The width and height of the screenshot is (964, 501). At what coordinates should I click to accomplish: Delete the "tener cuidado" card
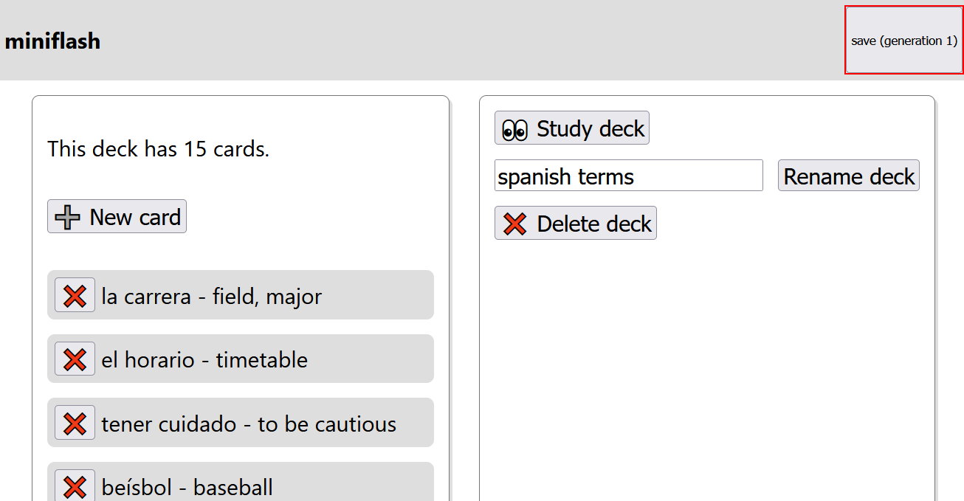click(75, 423)
